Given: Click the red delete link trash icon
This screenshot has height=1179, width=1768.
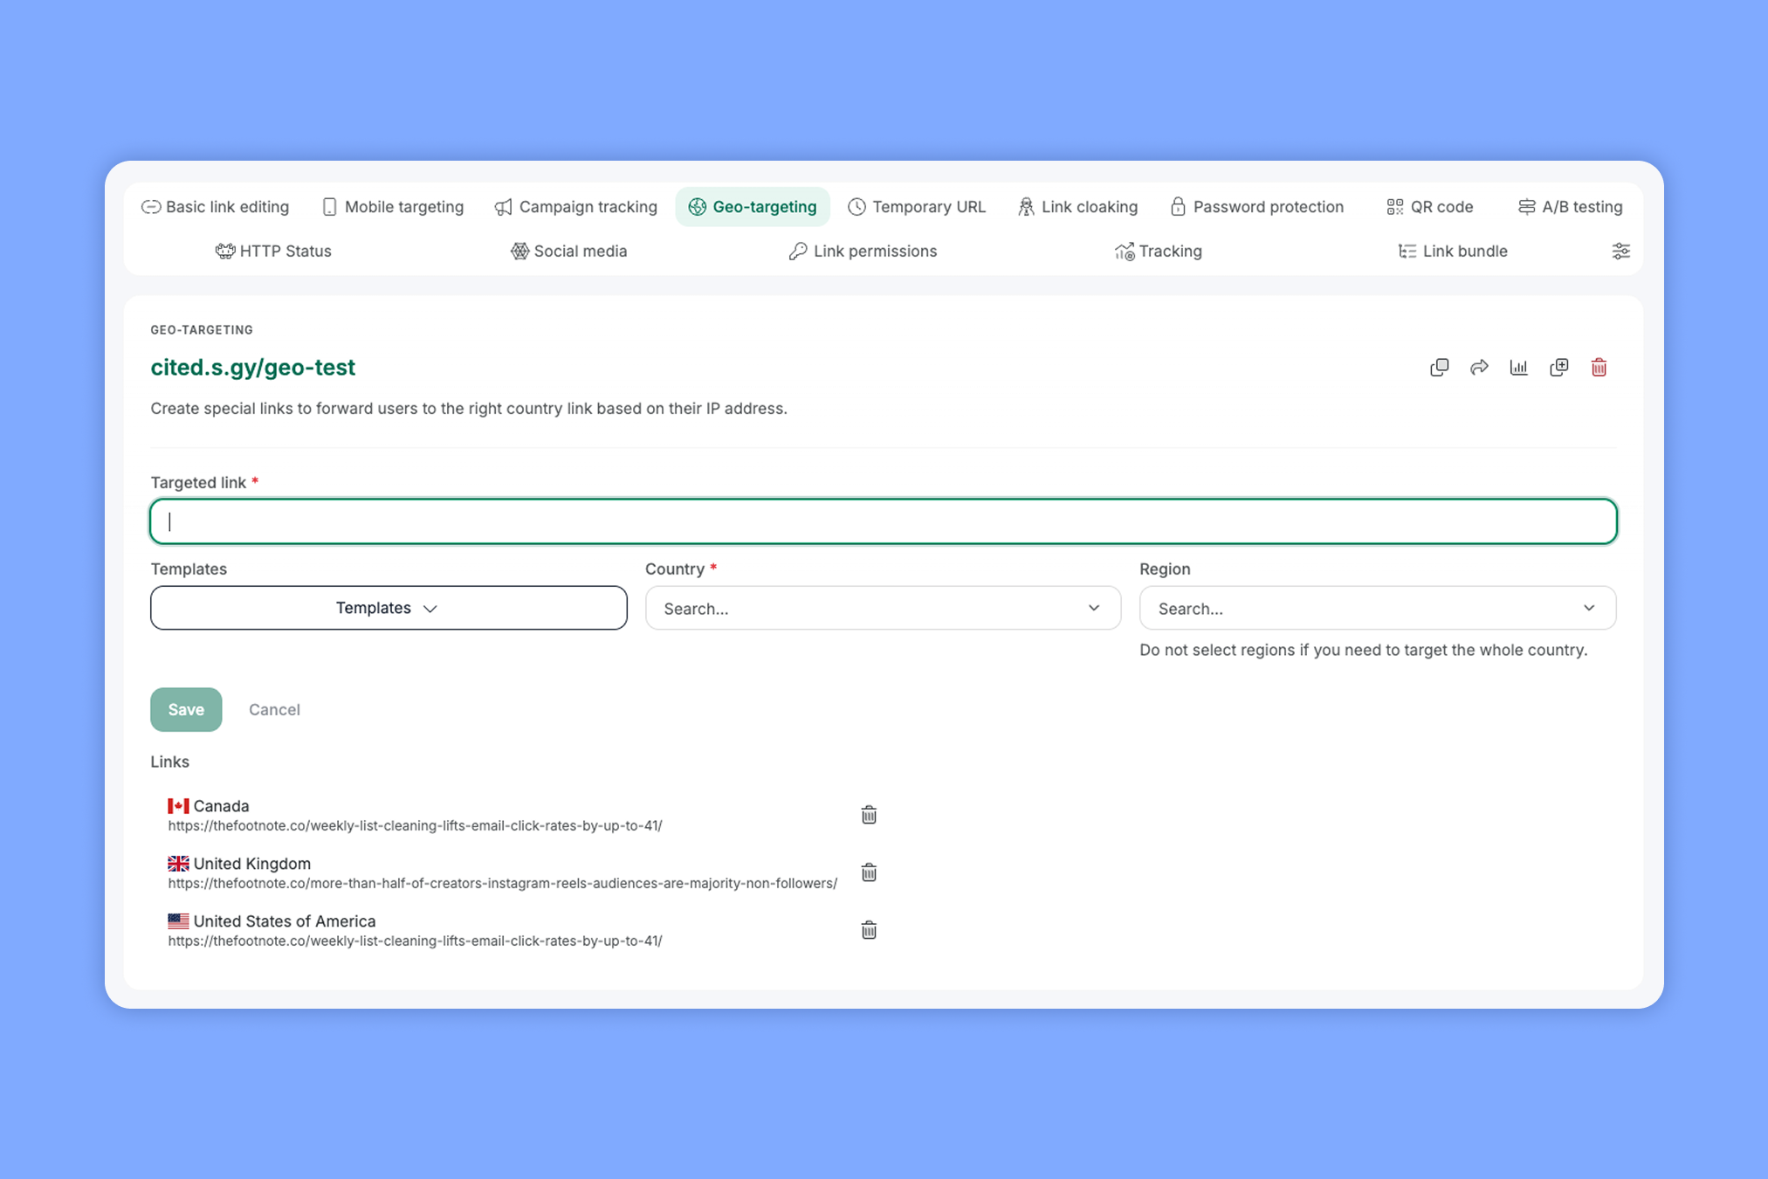Looking at the screenshot, I should coord(1599,368).
